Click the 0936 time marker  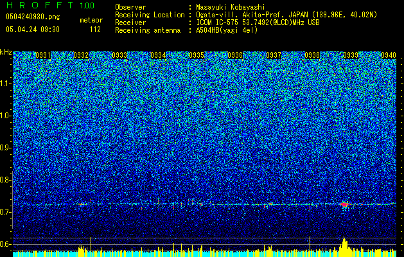pyautogui.click(x=235, y=55)
